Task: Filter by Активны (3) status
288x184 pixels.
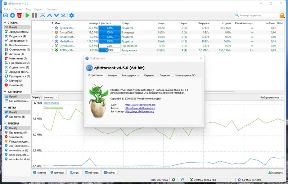Action: pyautogui.click(x=17, y=54)
